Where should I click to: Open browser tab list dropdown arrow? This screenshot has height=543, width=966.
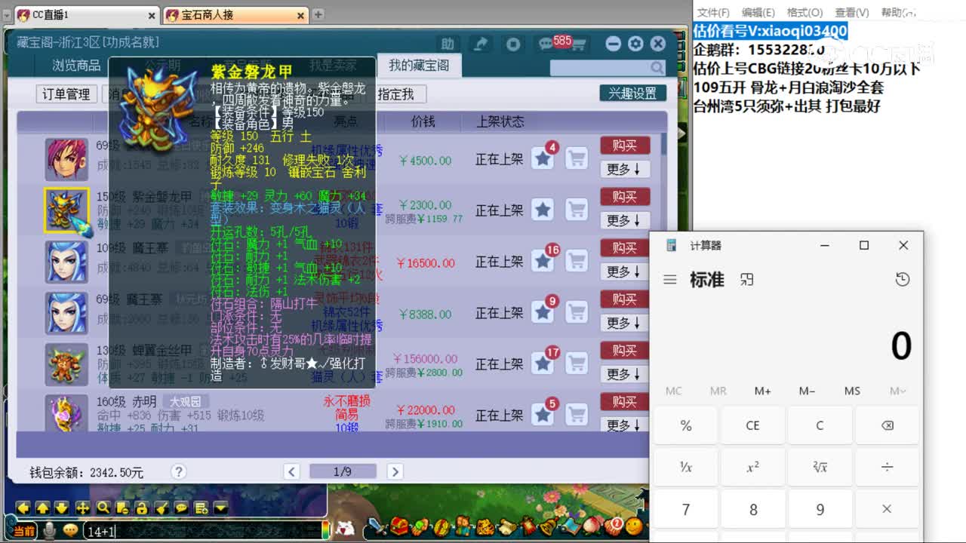click(x=7, y=14)
